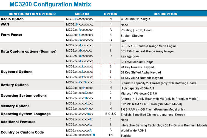Click the 'MC32xx-xx2xxxxxx' model code

point(79,66)
